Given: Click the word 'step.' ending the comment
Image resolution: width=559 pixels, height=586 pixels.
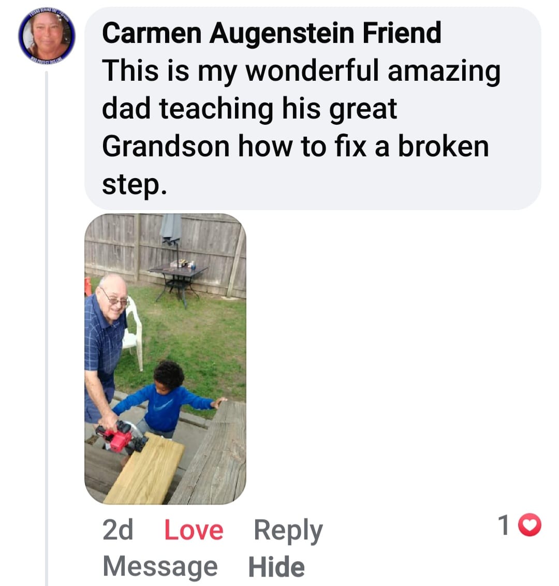Looking at the screenshot, I should 134,185.
